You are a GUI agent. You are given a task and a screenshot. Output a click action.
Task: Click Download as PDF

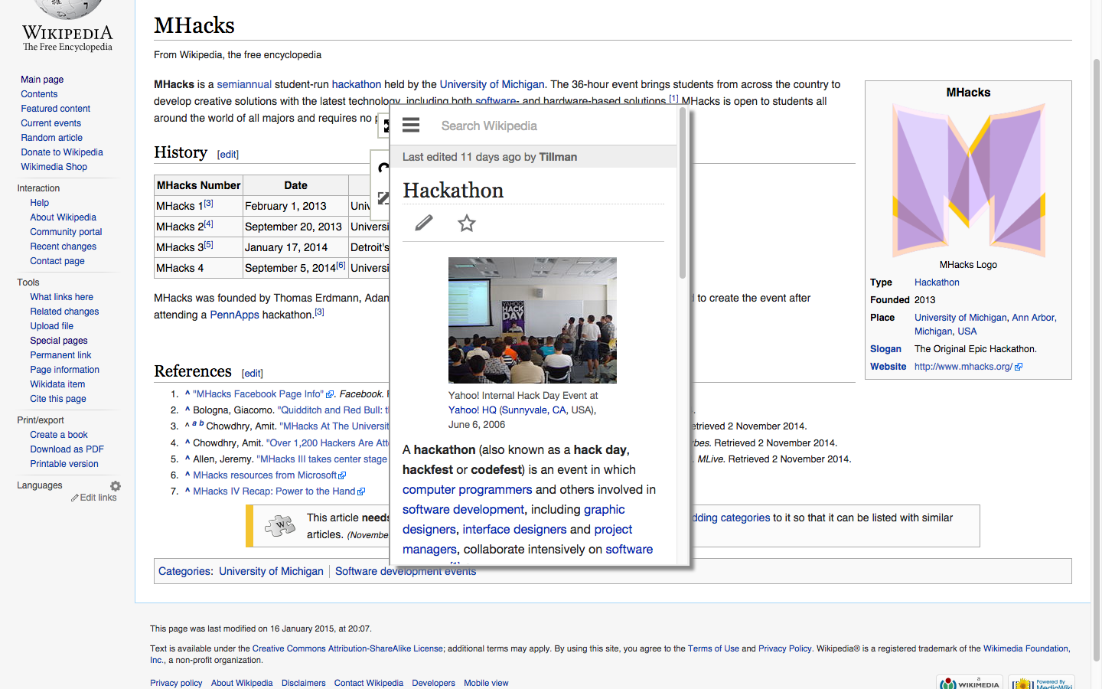click(67, 449)
